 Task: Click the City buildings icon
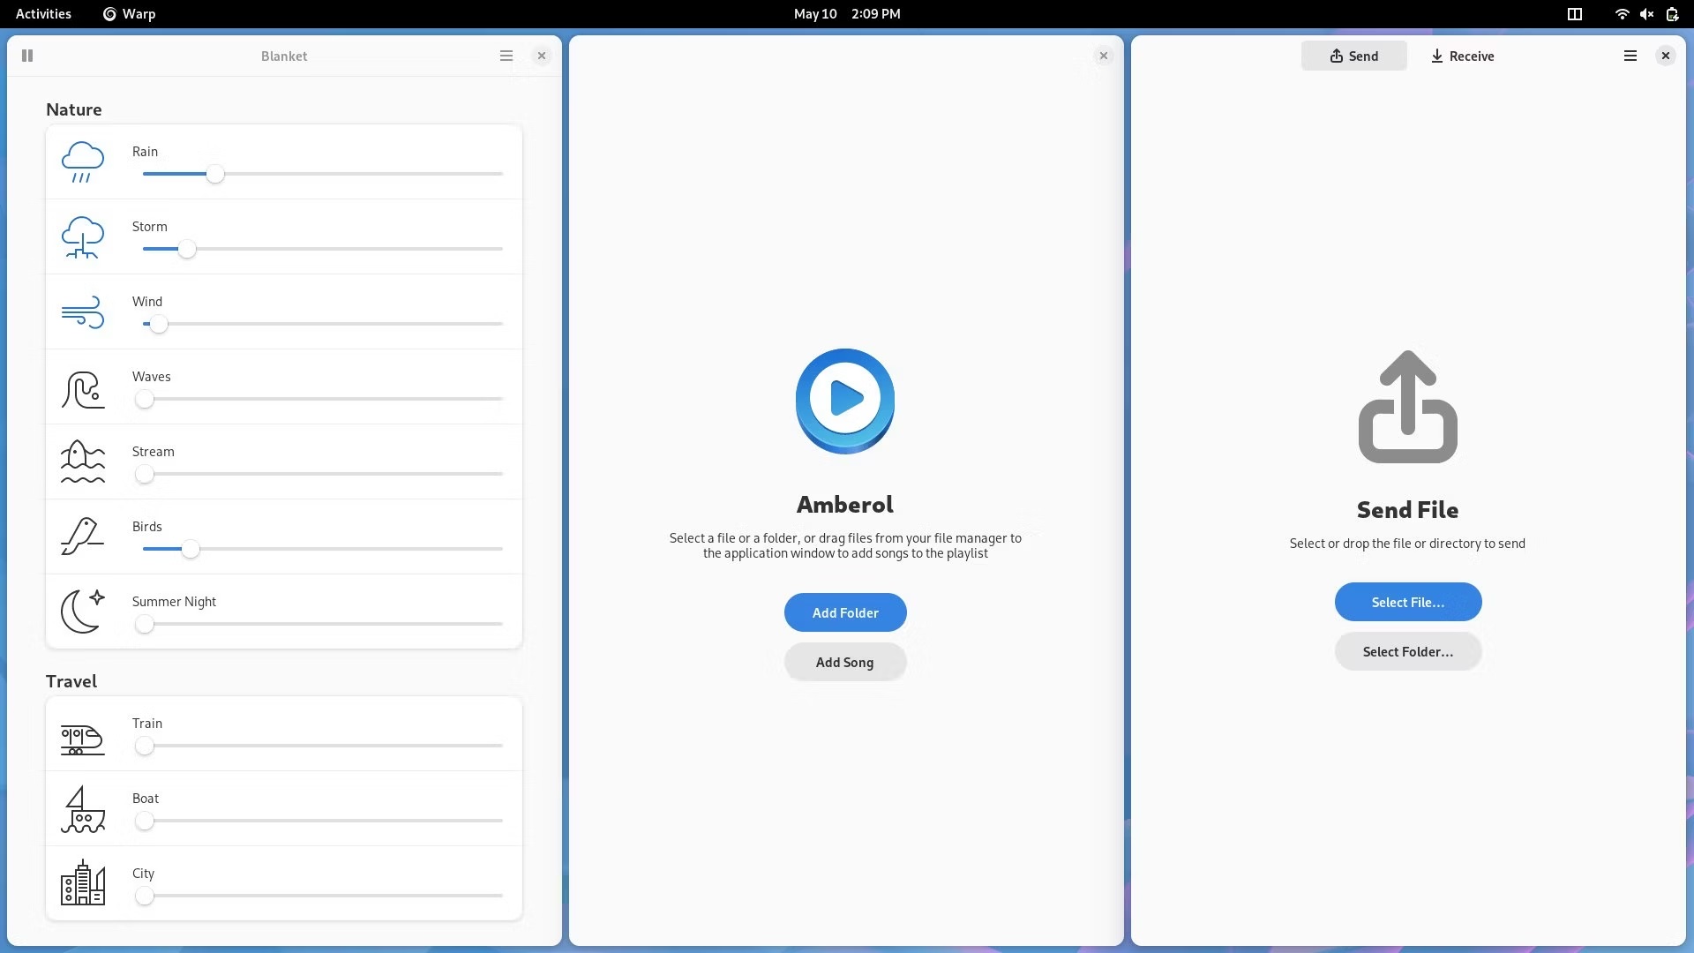[x=83, y=882]
